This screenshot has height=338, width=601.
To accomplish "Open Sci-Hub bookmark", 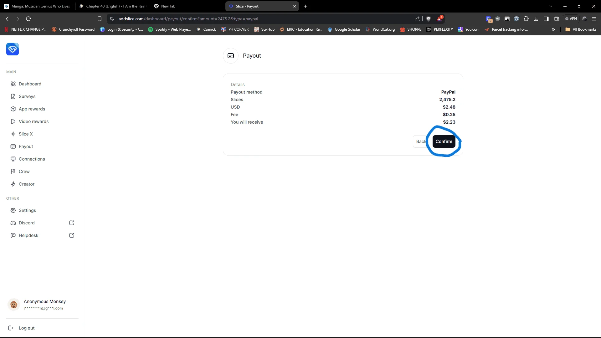I will [x=264, y=29].
